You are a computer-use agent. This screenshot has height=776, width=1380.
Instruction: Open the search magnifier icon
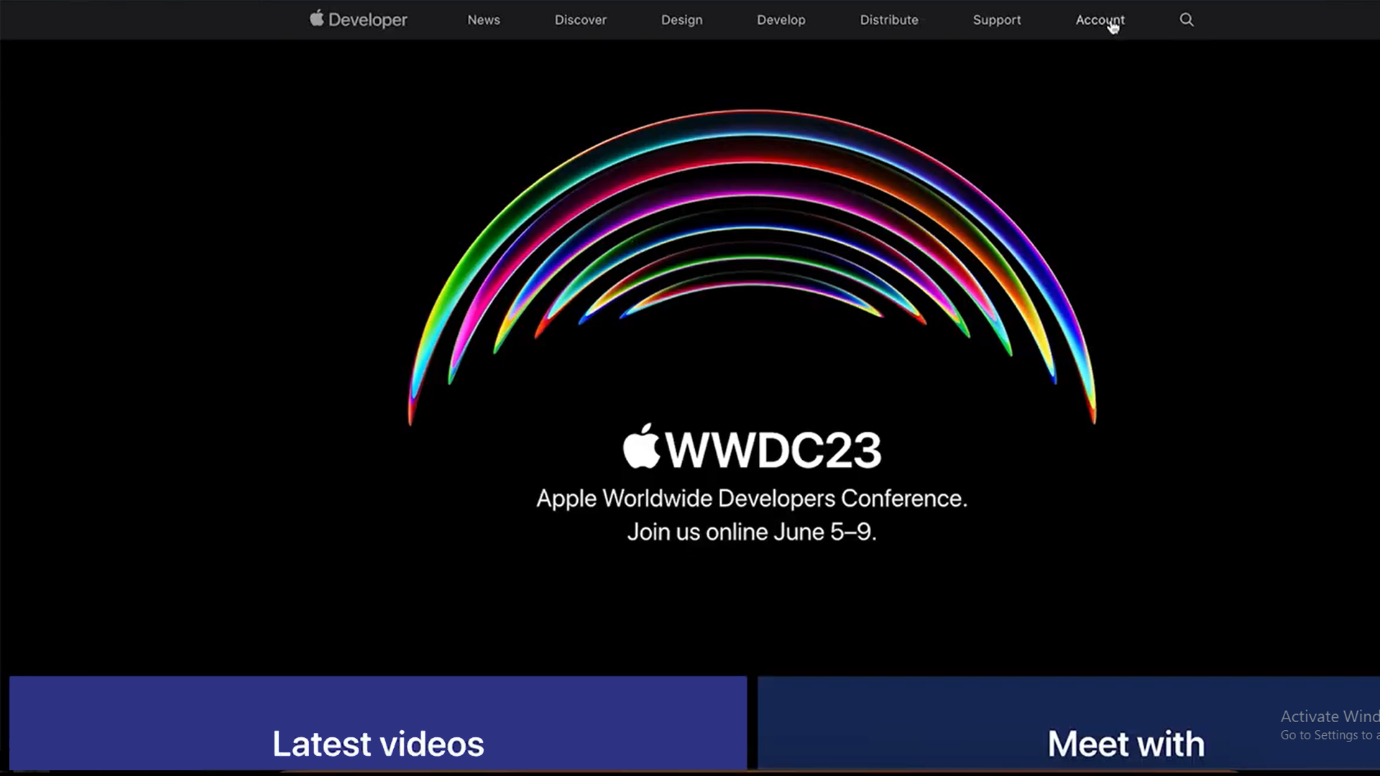click(1186, 19)
